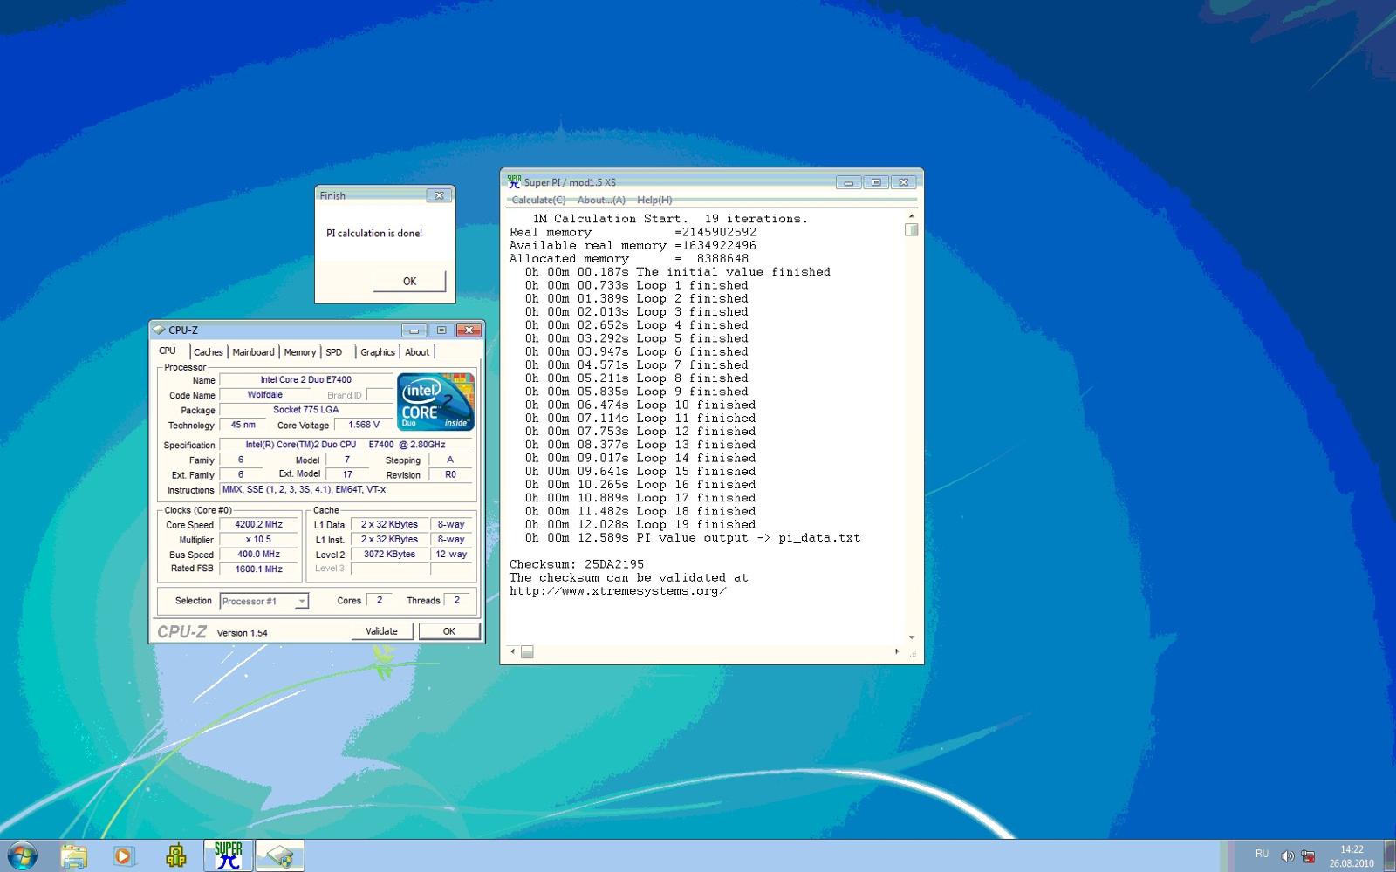The image size is (1396, 872).
Task: Click the Core Speed value 4200.2 MHz
Action: pyautogui.click(x=259, y=525)
